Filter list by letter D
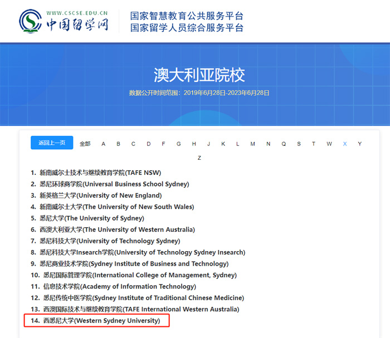Screen dimensions: 390x338 point(149,144)
